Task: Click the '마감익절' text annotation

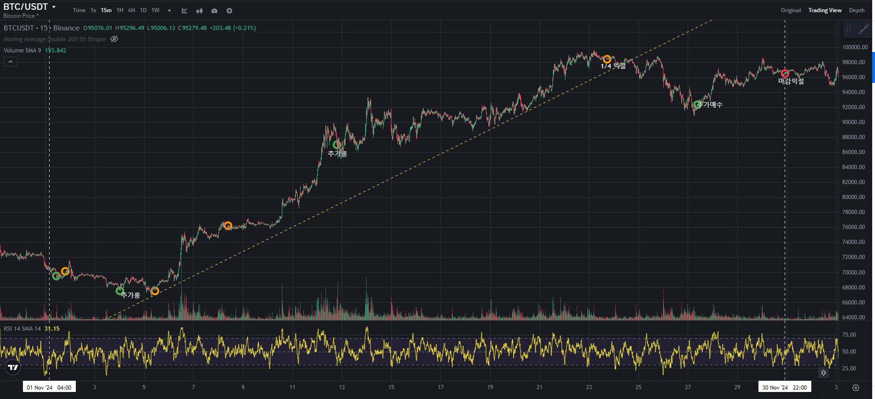Action: click(x=791, y=81)
